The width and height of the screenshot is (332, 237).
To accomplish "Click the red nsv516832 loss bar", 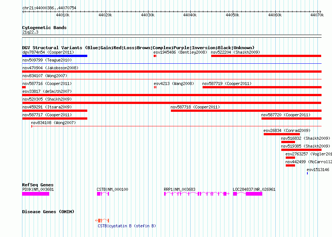I will (x=288, y=142).
